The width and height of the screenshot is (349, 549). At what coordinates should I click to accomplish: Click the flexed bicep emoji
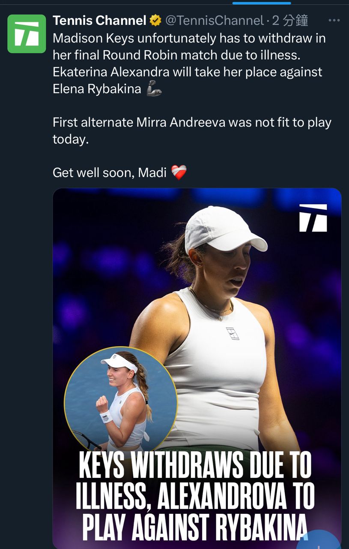click(x=154, y=89)
